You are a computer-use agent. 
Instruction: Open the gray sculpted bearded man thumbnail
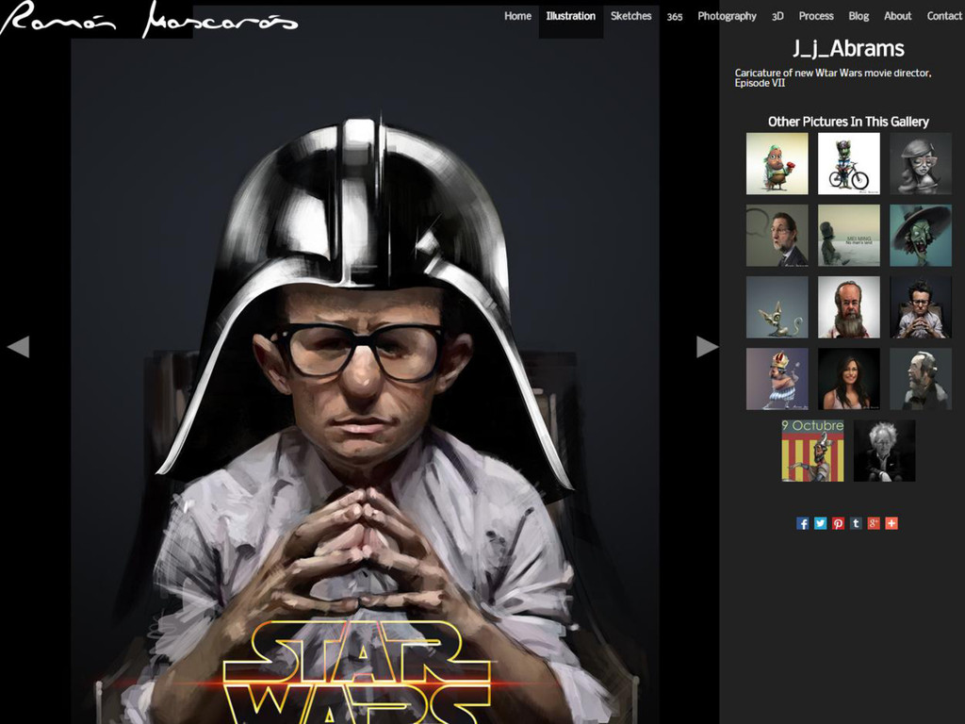(921, 379)
